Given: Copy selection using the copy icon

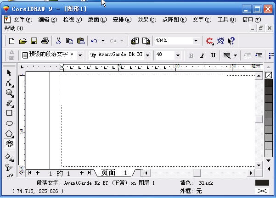Looking at the screenshot, I should [69, 41].
